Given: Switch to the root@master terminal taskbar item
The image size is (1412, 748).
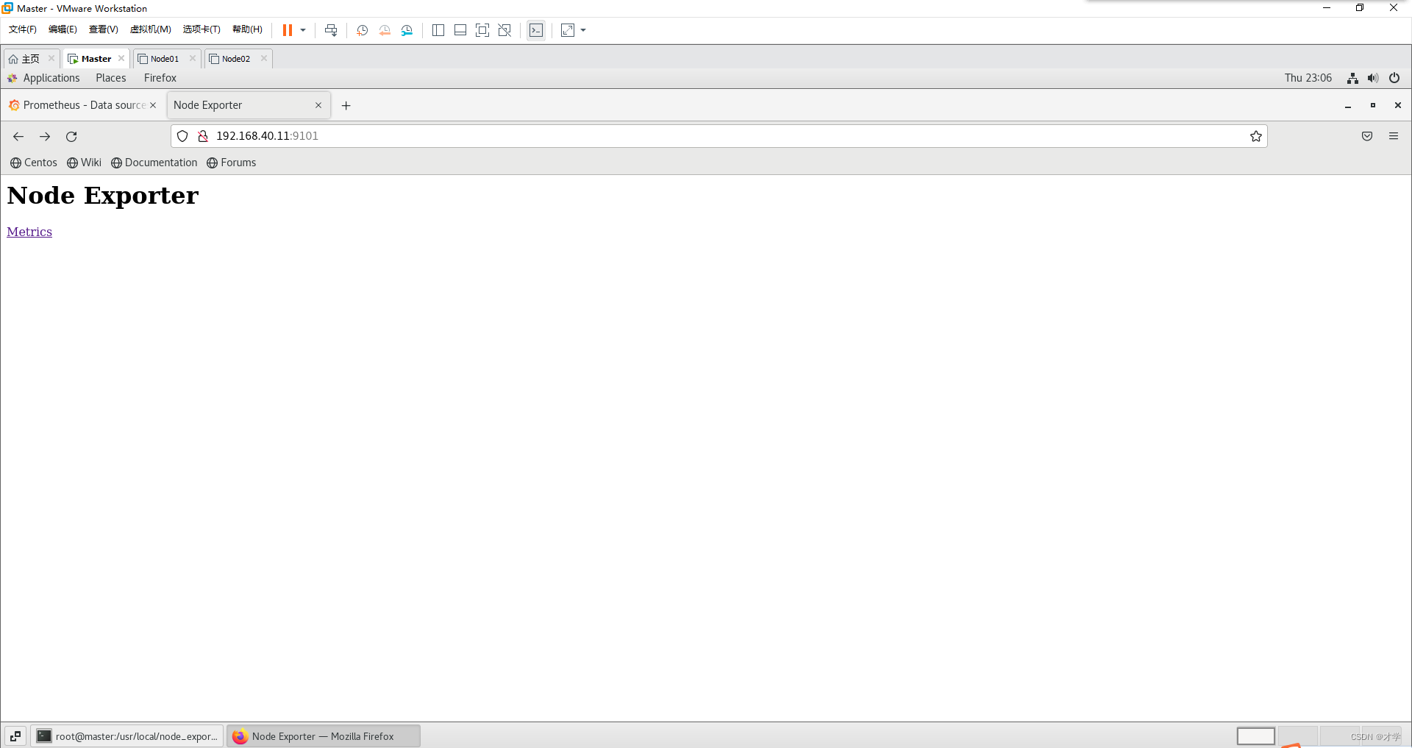Looking at the screenshot, I should click(127, 736).
